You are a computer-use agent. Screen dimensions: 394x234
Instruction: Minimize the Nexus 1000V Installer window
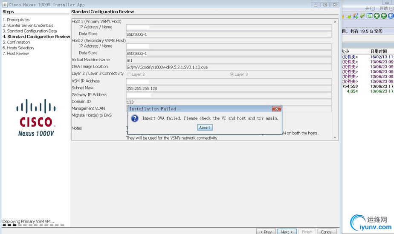tap(316, 5)
